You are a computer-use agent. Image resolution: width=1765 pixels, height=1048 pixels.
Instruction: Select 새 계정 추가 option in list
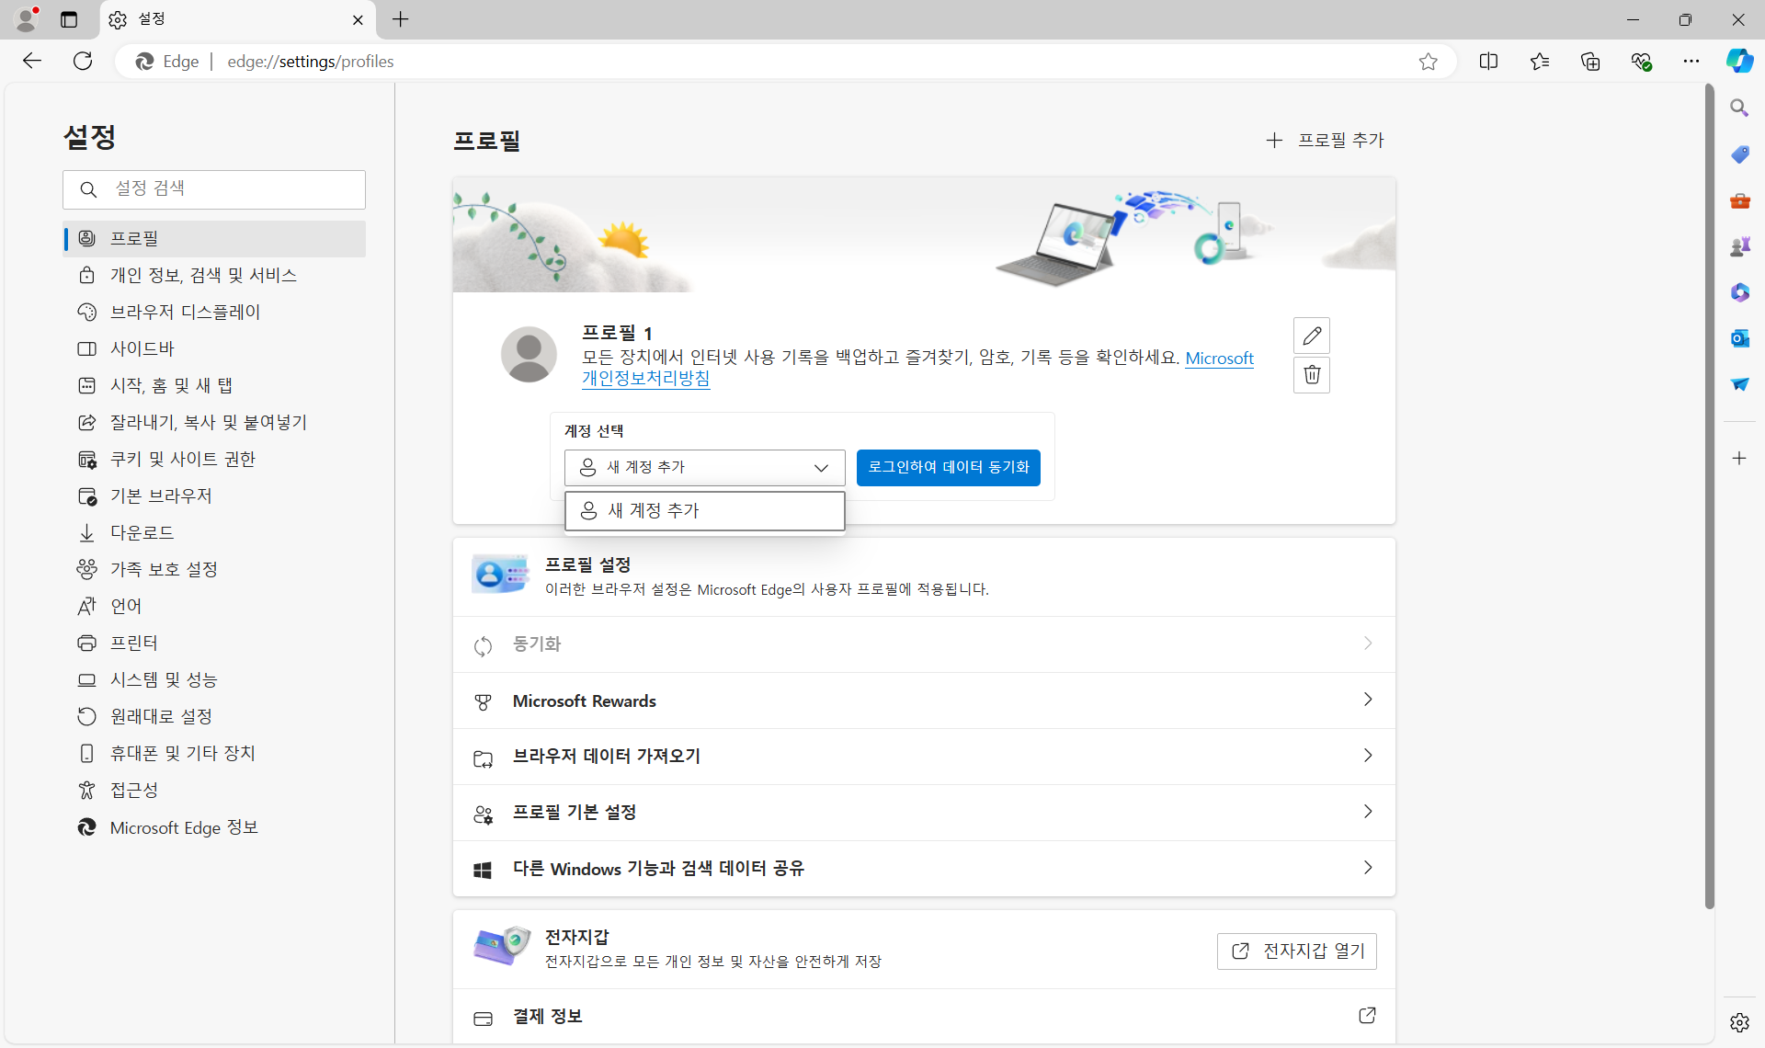click(x=704, y=511)
